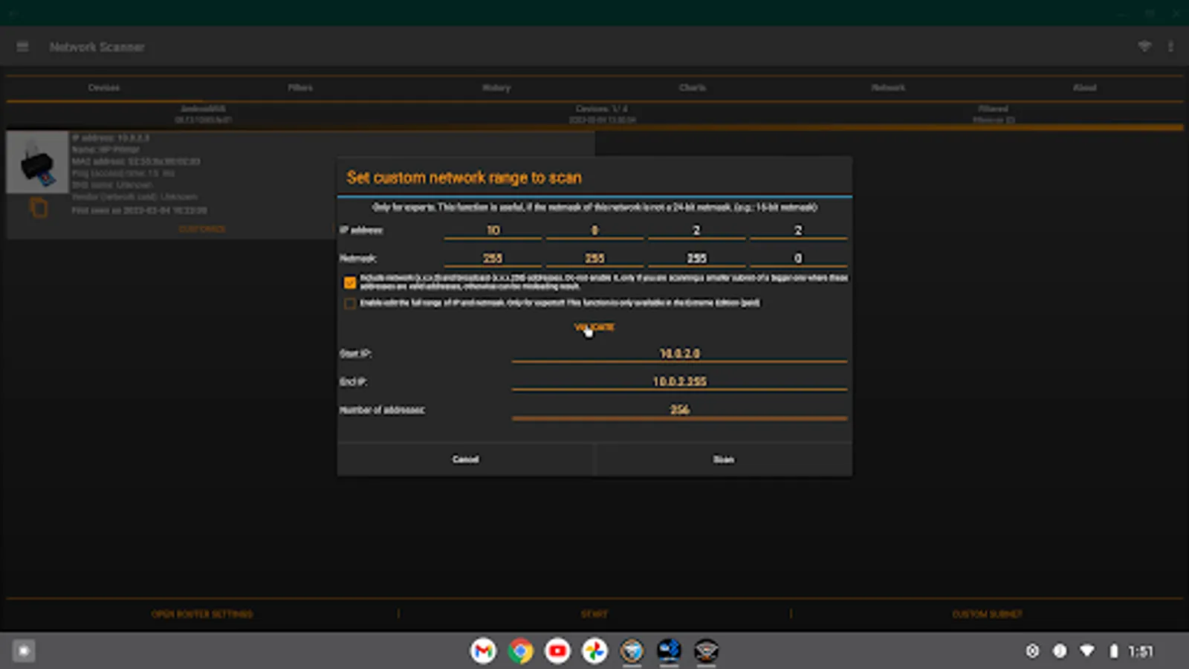Open the three-dot overflow menu

click(x=1171, y=47)
